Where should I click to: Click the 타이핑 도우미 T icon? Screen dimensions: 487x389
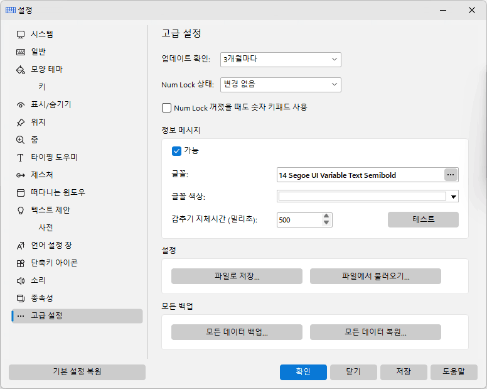click(21, 158)
